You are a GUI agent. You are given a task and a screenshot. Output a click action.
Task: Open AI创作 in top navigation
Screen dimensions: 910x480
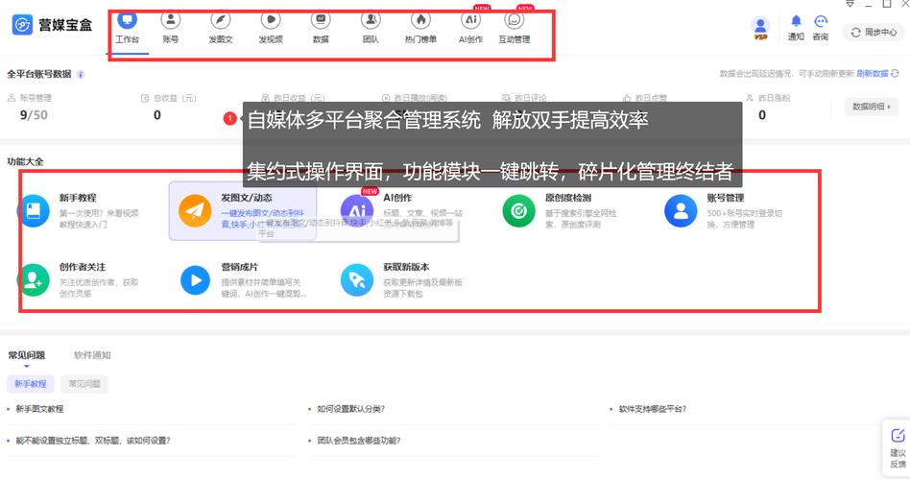(470, 20)
